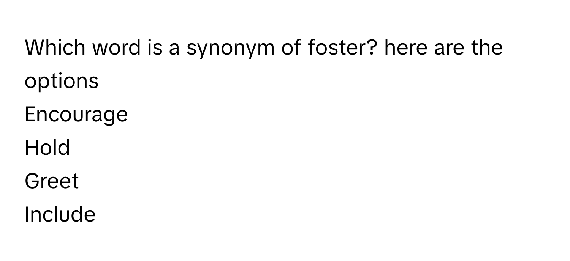Select the Greet answer option

tap(52, 181)
